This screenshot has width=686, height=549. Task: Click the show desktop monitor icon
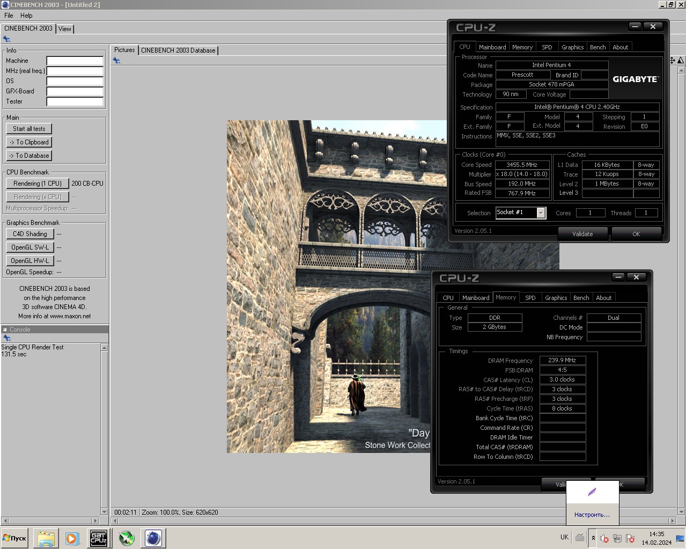680,538
